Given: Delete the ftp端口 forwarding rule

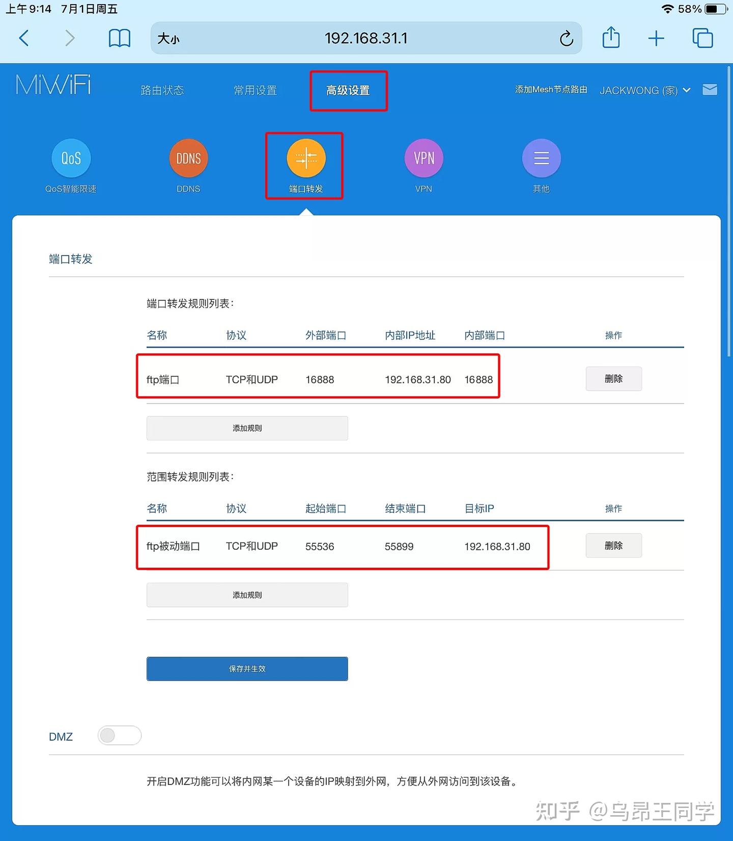Looking at the screenshot, I should [x=613, y=379].
